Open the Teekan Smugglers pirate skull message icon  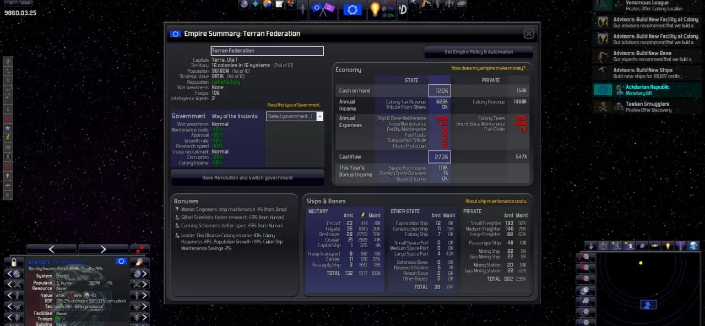pyautogui.click(x=603, y=106)
